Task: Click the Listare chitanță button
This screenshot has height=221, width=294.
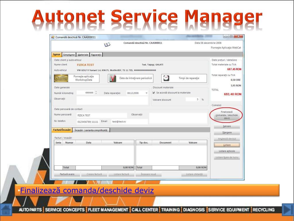Action: coord(194,174)
